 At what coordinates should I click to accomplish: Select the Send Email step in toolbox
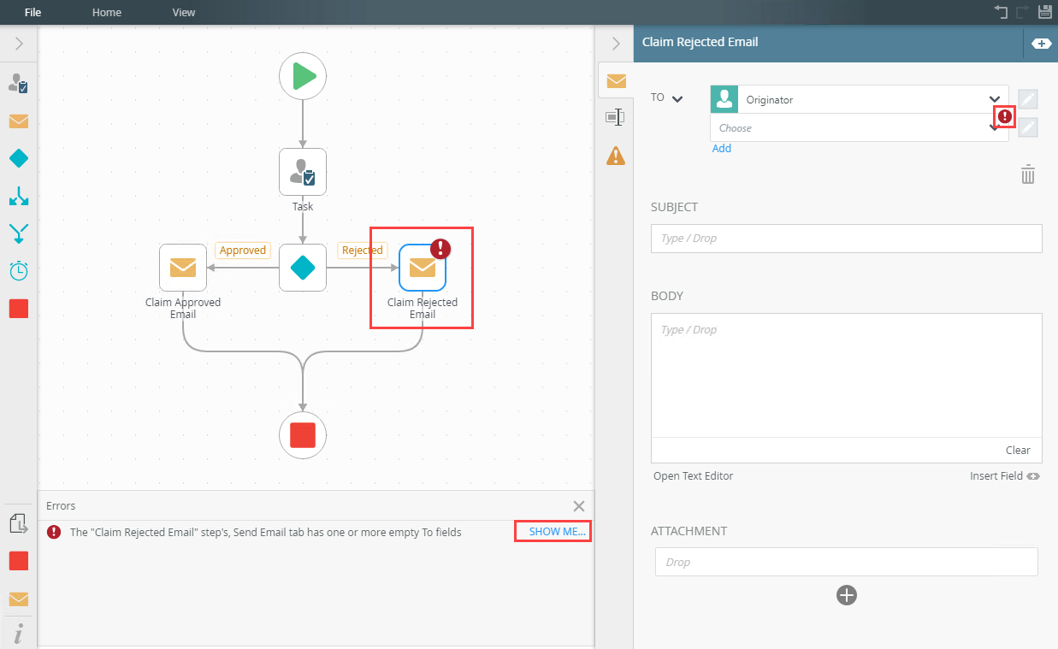[19, 121]
